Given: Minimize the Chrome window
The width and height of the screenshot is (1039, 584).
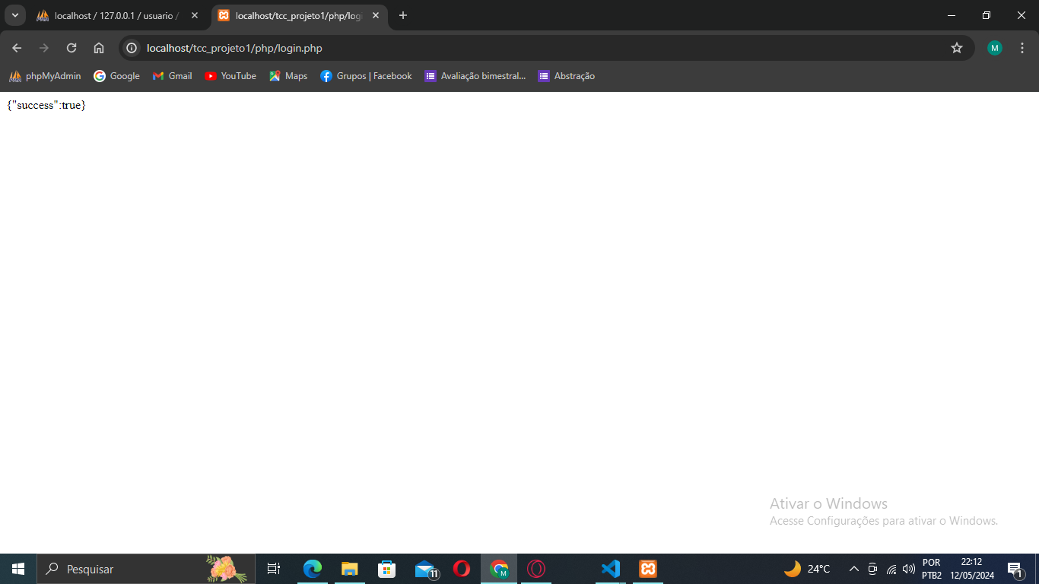Looking at the screenshot, I should [x=952, y=15].
